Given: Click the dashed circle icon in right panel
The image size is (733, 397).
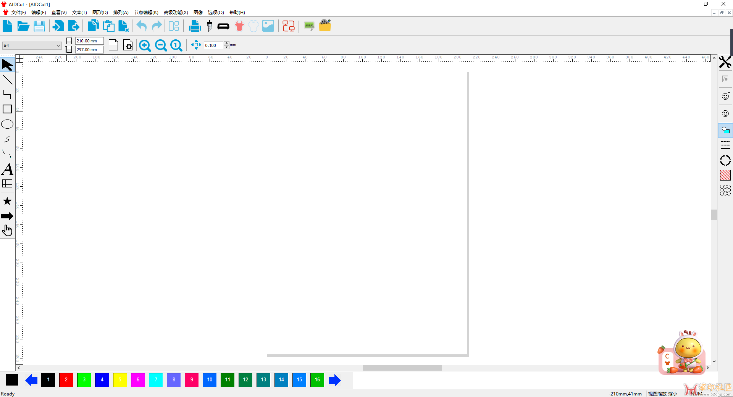Looking at the screenshot, I should click(725, 160).
